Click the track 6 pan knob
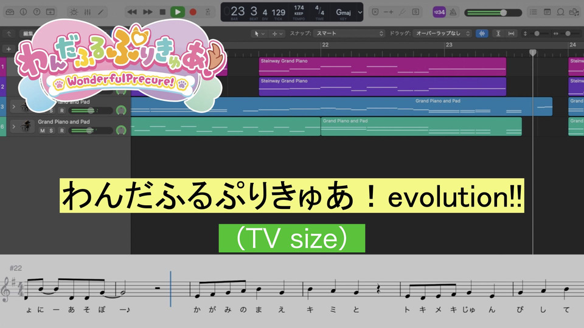The width and height of the screenshot is (584, 328). click(x=121, y=130)
